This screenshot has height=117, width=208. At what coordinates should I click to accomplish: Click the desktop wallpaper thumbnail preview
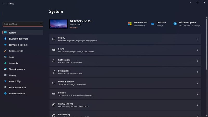[58, 24]
